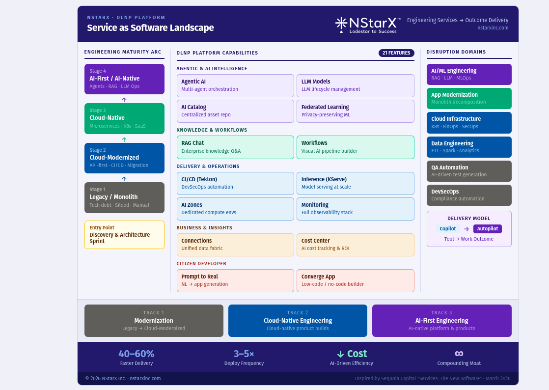Open the nstarxinc.com link in header
This screenshot has width=549, height=390.
click(x=493, y=28)
